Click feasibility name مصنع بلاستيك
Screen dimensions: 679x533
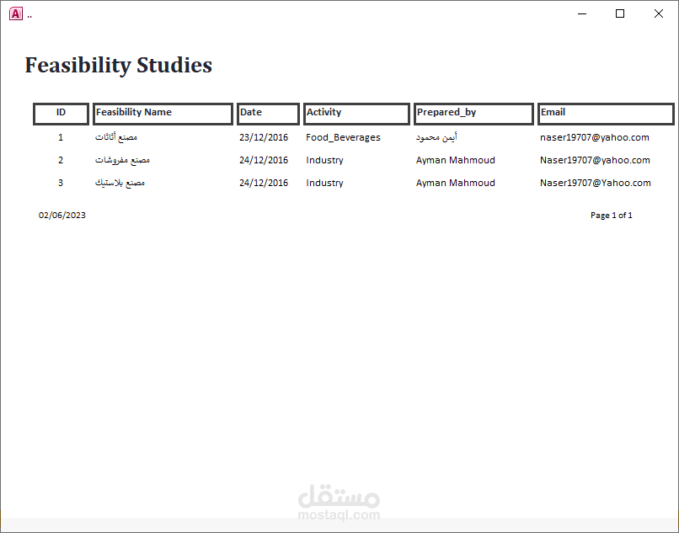(x=120, y=183)
